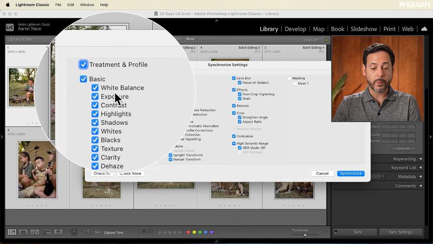
Task: Click the None library filter
Action: coord(190,39)
